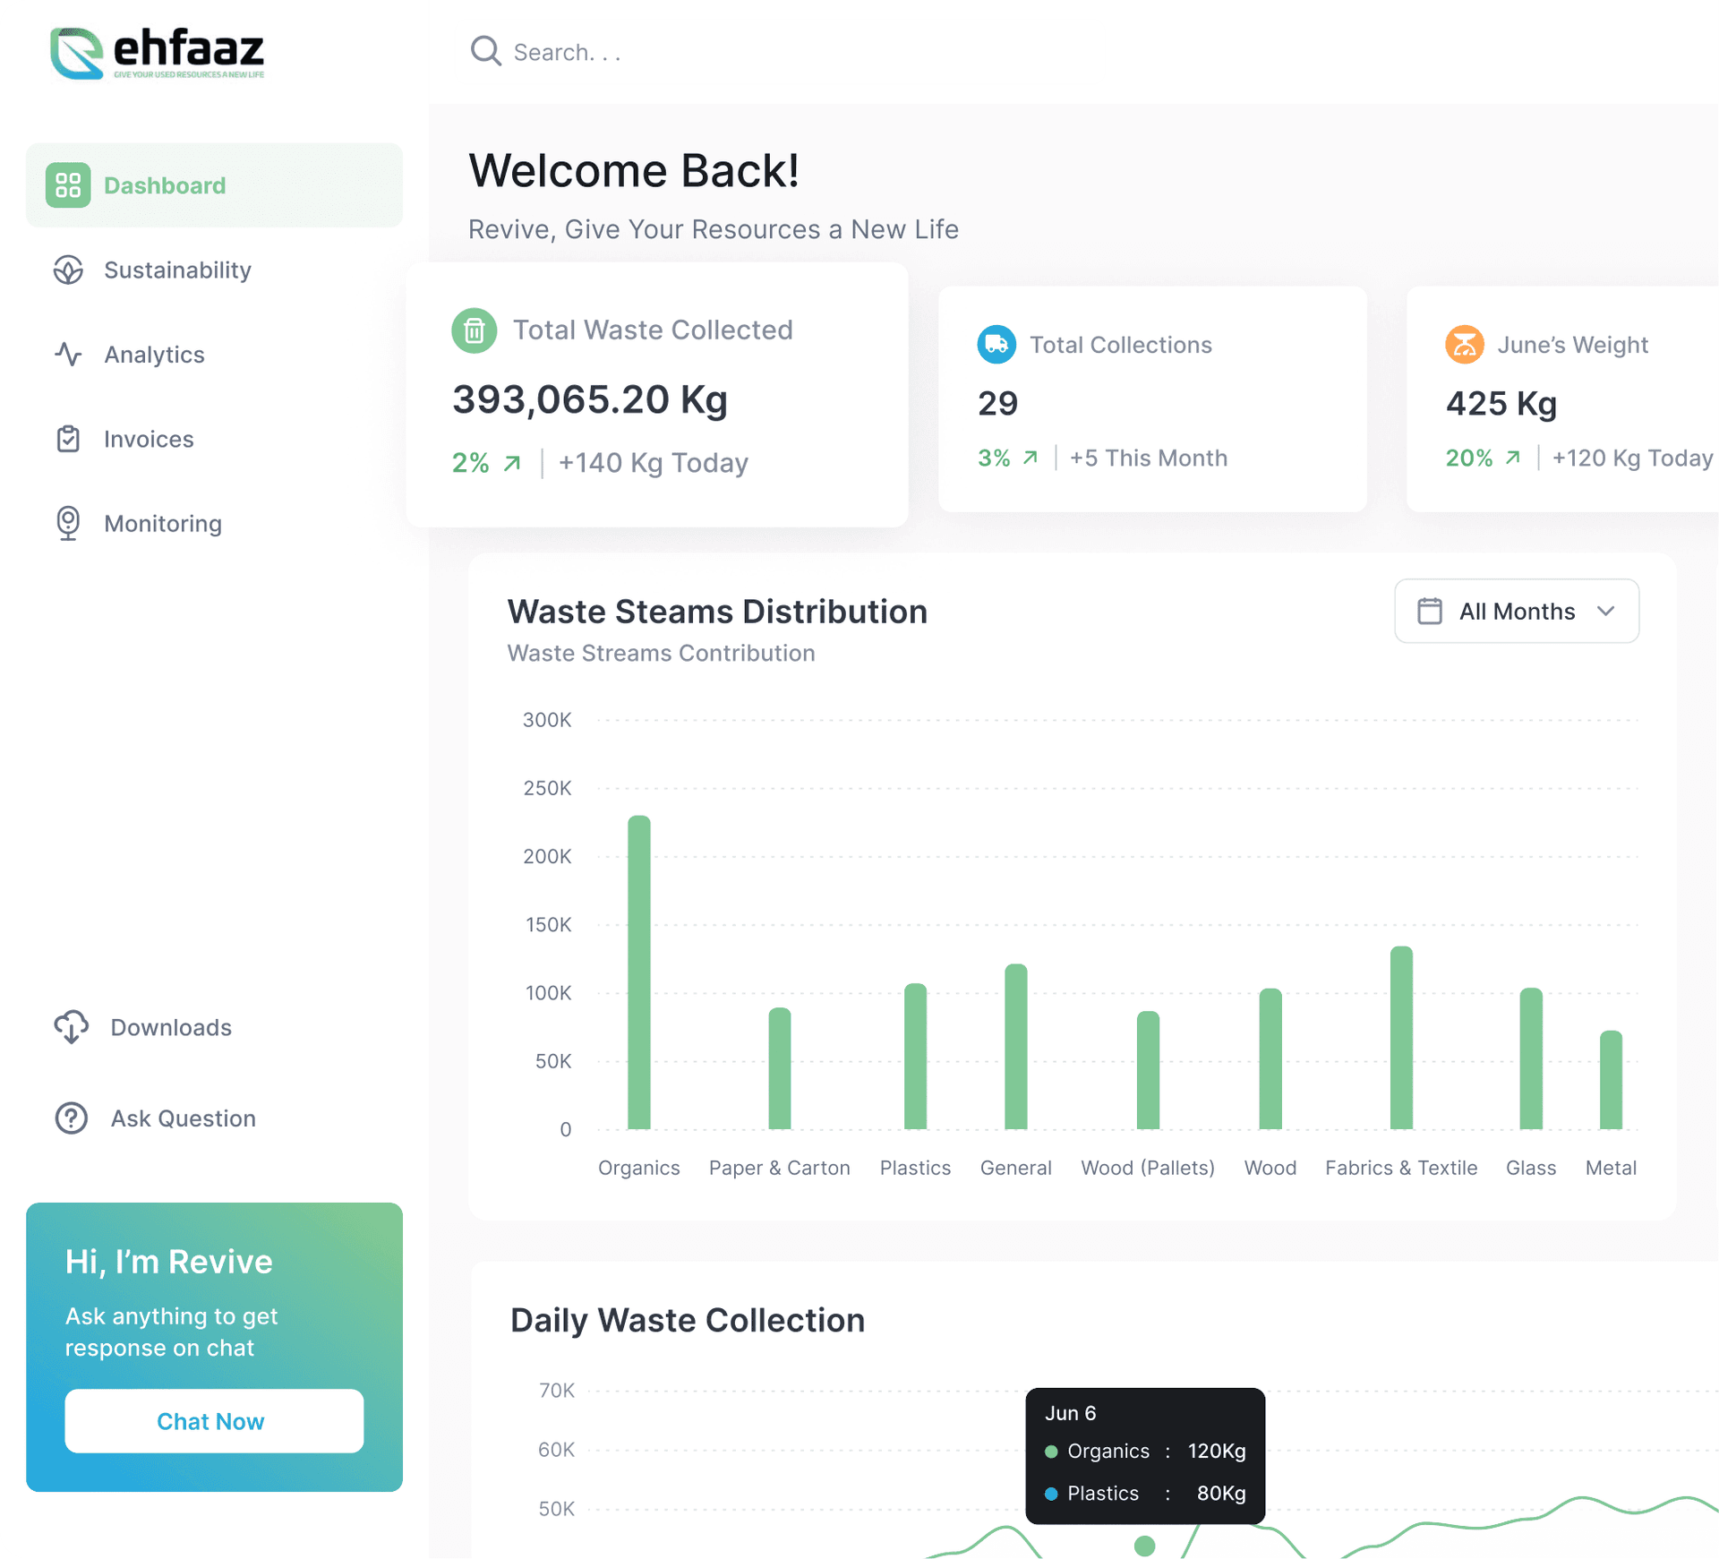Expand the All Months chevron arrow

coord(1606,611)
